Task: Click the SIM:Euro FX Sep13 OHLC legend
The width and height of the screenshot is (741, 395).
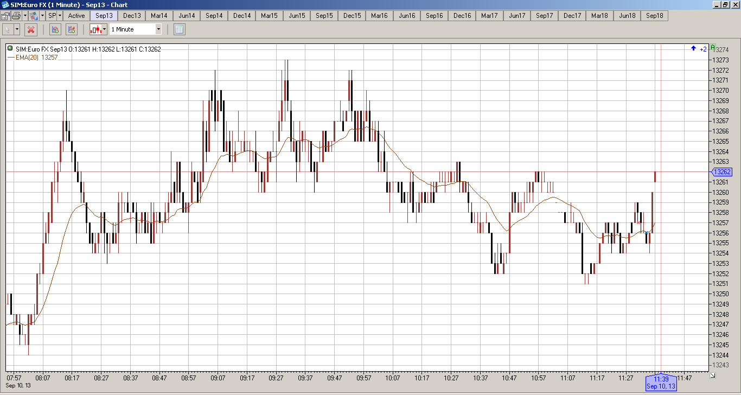Action: 88,49
